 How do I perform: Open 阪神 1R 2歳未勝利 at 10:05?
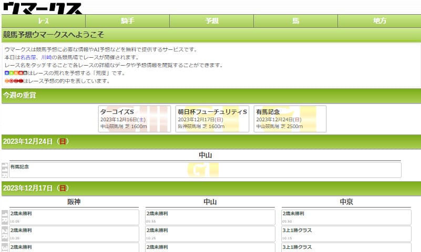click(74, 217)
